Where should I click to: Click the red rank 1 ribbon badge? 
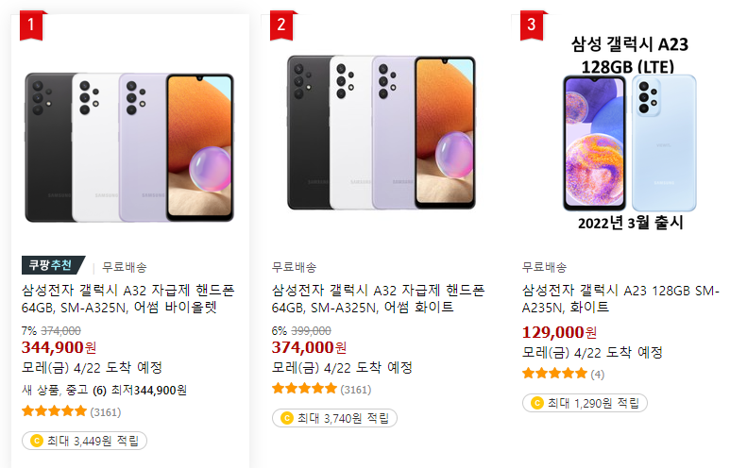[31, 25]
